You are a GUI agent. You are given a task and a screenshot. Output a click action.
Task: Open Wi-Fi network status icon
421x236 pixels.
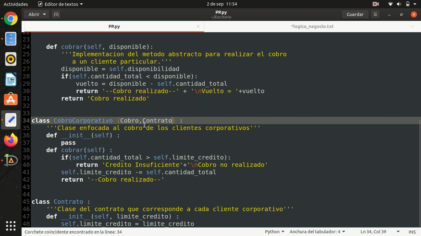click(390, 4)
